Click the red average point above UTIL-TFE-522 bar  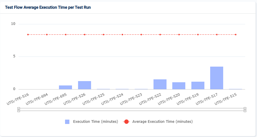point(160,34)
